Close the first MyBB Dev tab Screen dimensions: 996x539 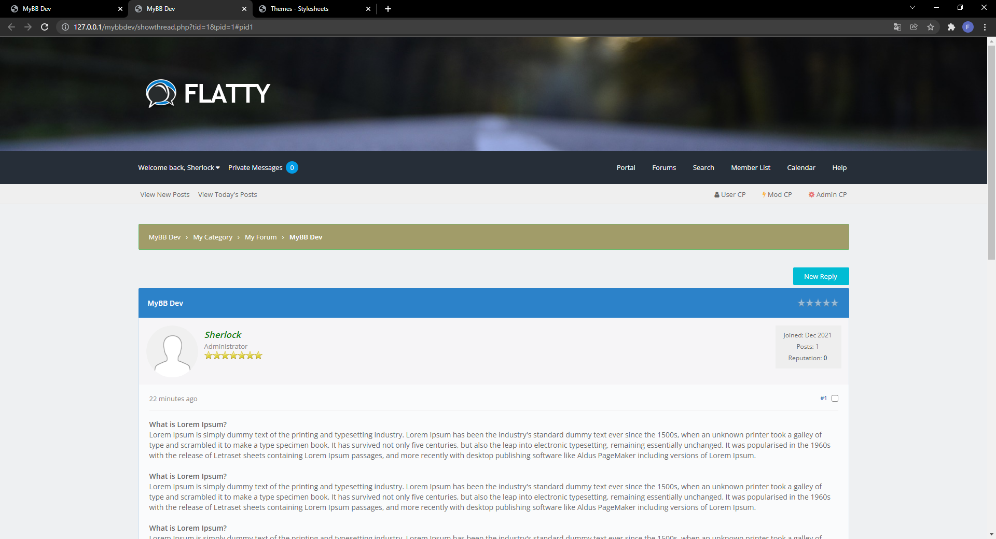click(x=120, y=9)
